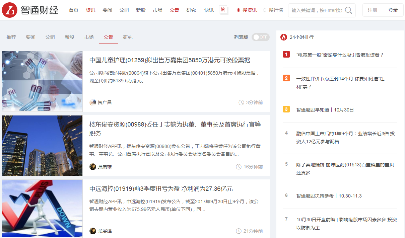
Task: Click the clock icon beside 3分钟前
Action: (241, 102)
